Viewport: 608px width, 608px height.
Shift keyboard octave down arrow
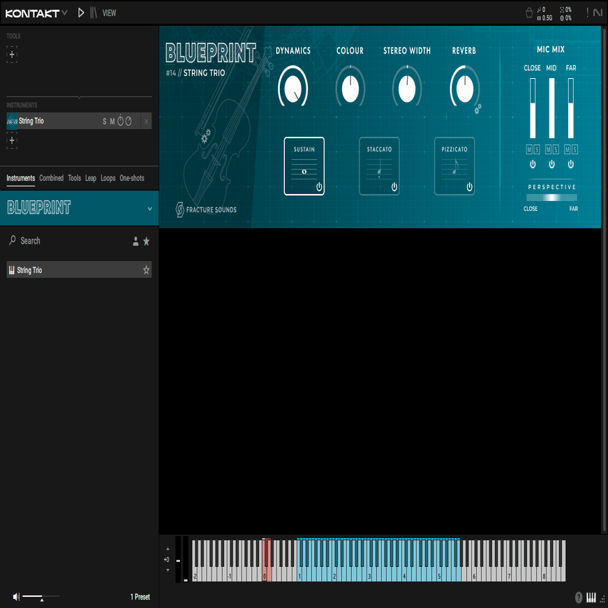coord(168,570)
